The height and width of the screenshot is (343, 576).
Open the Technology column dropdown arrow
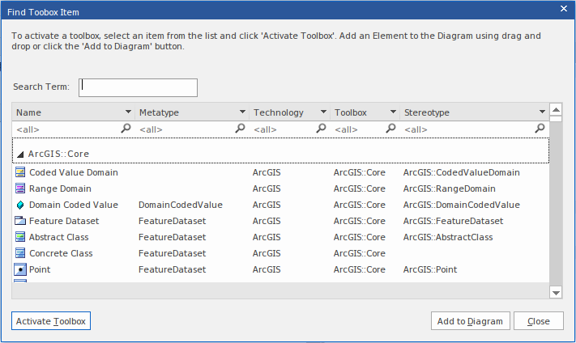[x=322, y=112]
